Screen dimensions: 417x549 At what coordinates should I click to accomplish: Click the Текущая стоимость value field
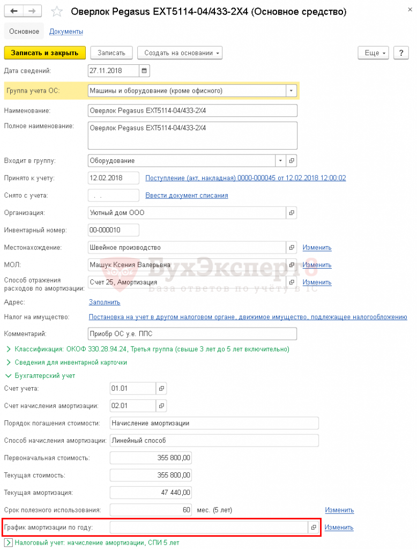(151, 475)
